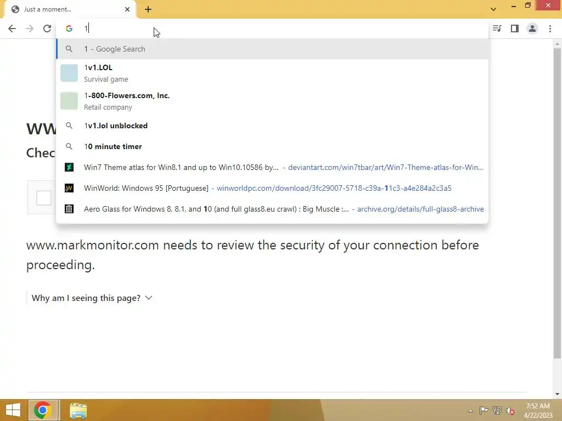
Task: Click the 1-800-Flowers suggestion thumbnail
Action: 69,101
